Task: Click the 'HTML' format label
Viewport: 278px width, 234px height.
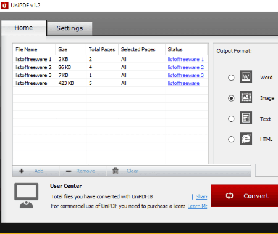Action: pos(266,139)
